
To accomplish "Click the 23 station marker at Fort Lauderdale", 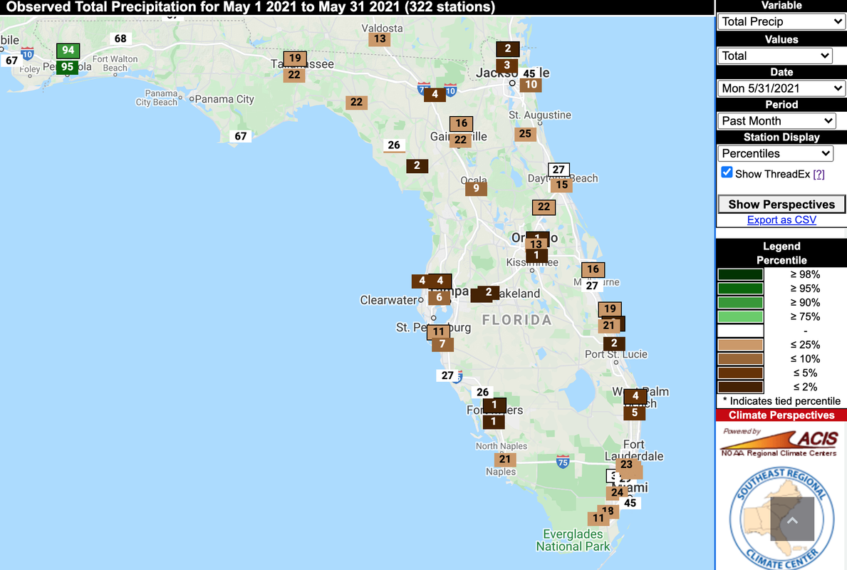I will [x=627, y=465].
